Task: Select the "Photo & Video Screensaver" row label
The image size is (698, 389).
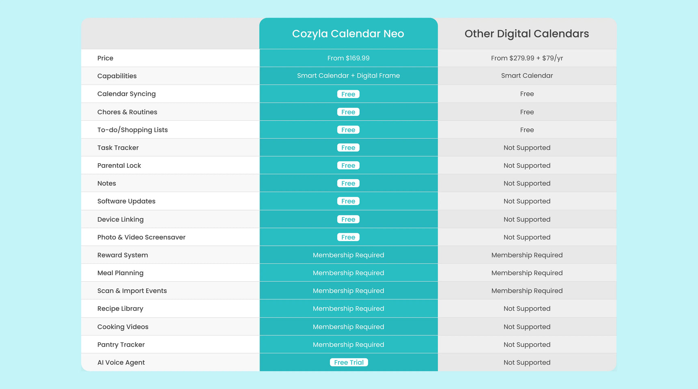Action: coord(141,237)
